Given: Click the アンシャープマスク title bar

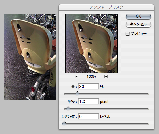Looking at the screenshot, I should pyautogui.click(x=106, y=7).
